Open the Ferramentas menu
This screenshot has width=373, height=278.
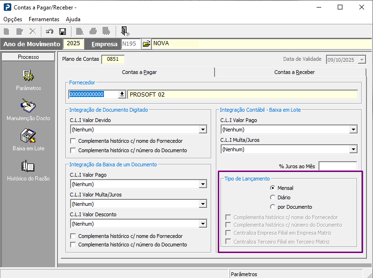pyautogui.click(x=44, y=19)
